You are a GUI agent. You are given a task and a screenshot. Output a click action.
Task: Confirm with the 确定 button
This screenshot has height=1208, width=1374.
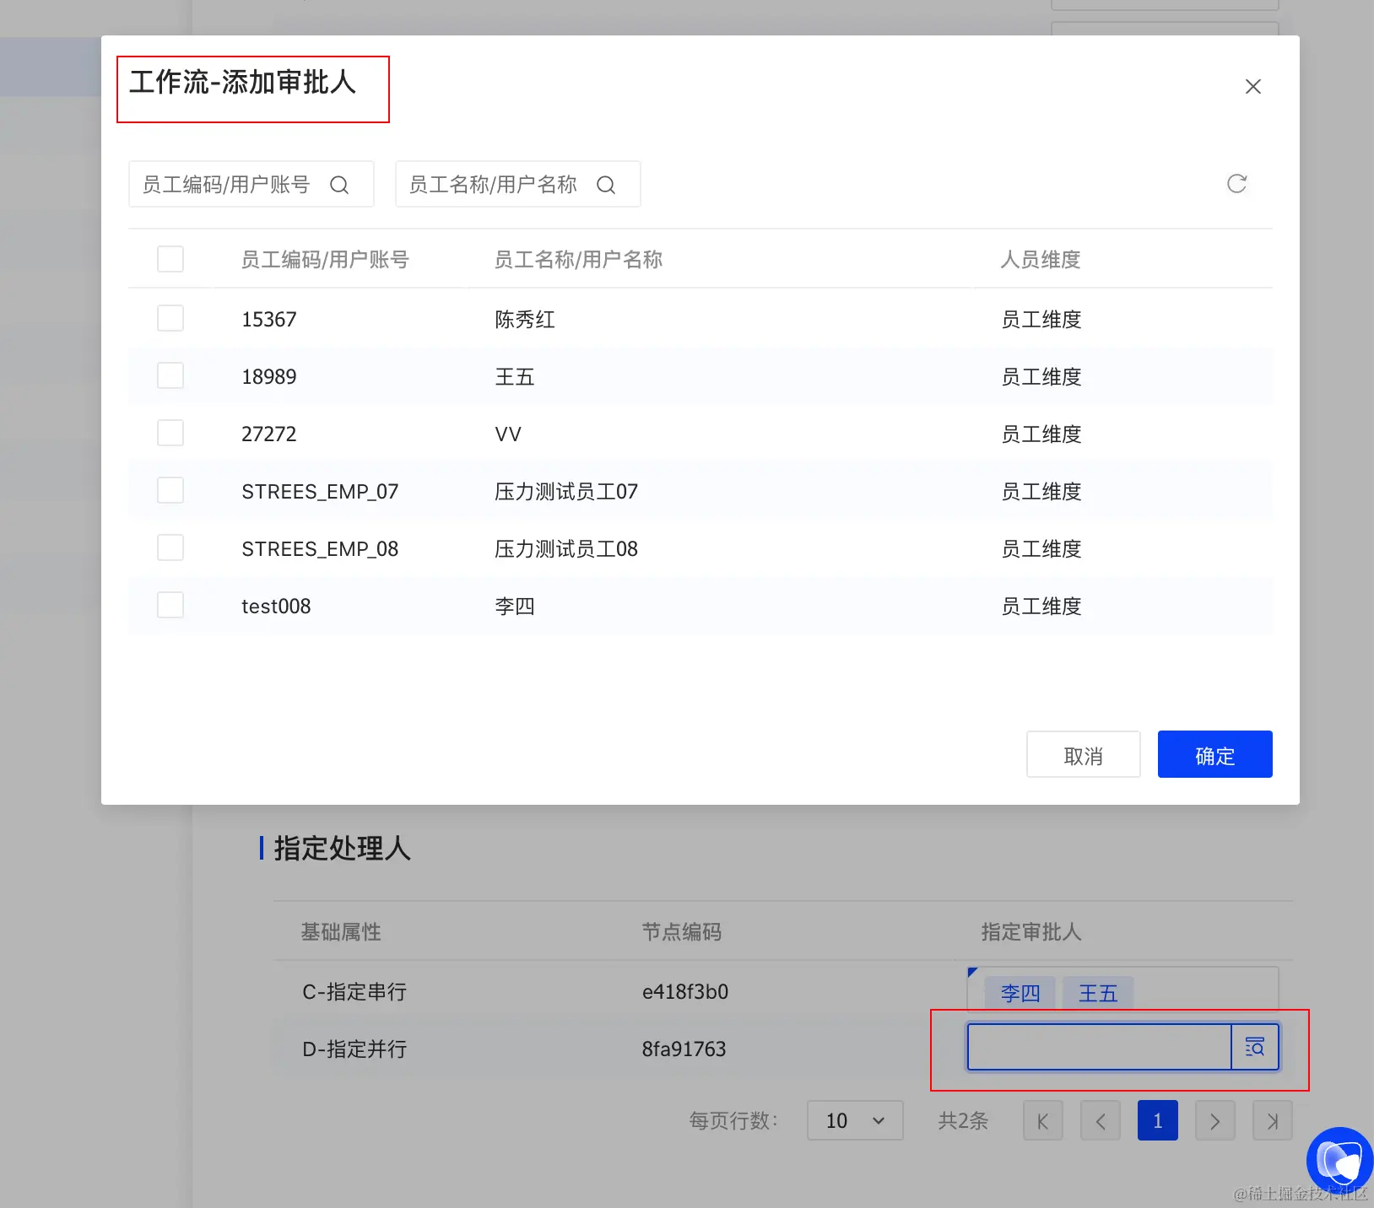point(1215,754)
